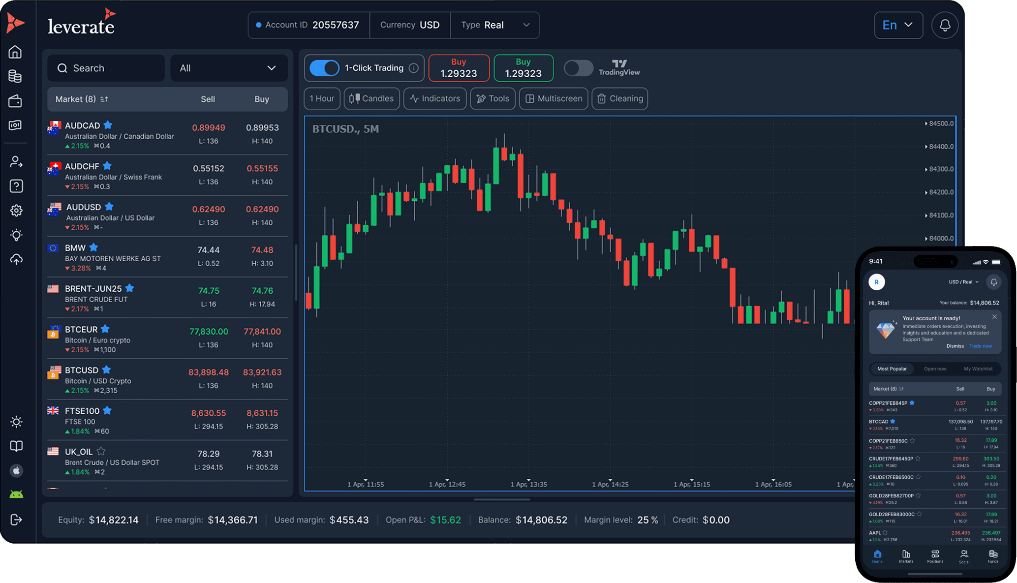Image resolution: width=1017 pixels, height=583 pixels.
Task: Click the coins stack icon in the sidebar
Action: tap(16, 76)
